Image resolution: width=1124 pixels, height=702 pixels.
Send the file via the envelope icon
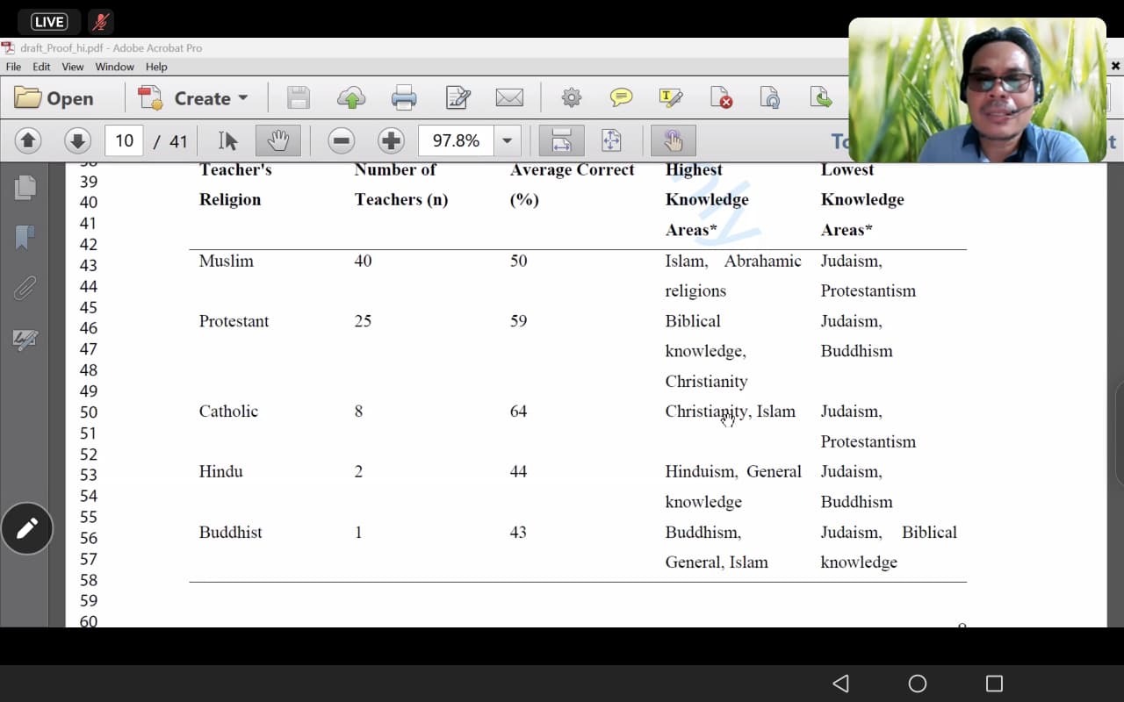(x=509, y=97)
